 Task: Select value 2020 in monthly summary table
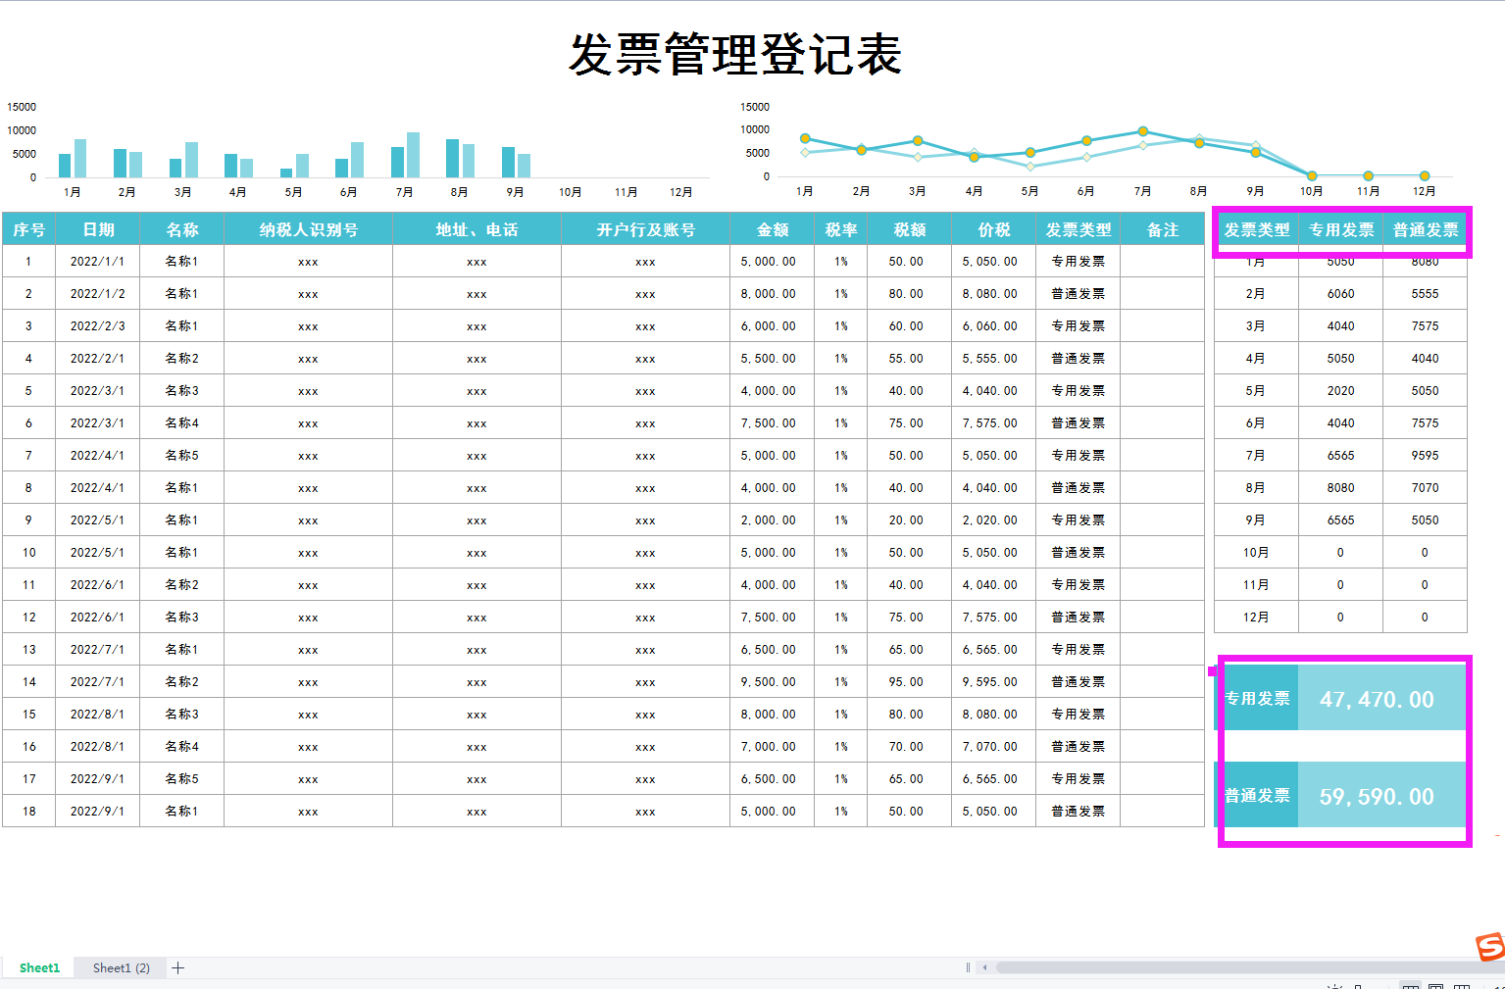(x=1340, y=391)
